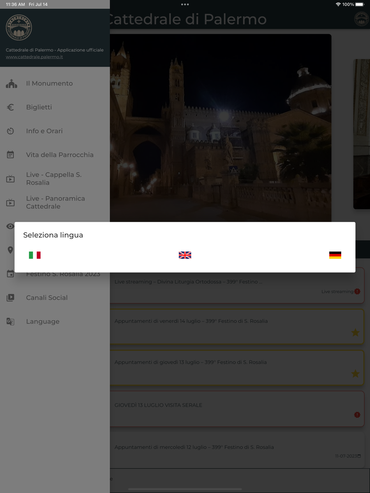
Task: Open GIOVEDÌ 13 LUGLIO VISITA SERALE post
Action: [x=237, y=409]
